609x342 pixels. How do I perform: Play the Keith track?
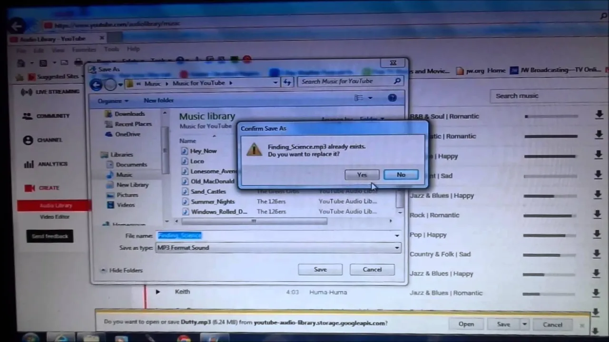click(157, 292)
